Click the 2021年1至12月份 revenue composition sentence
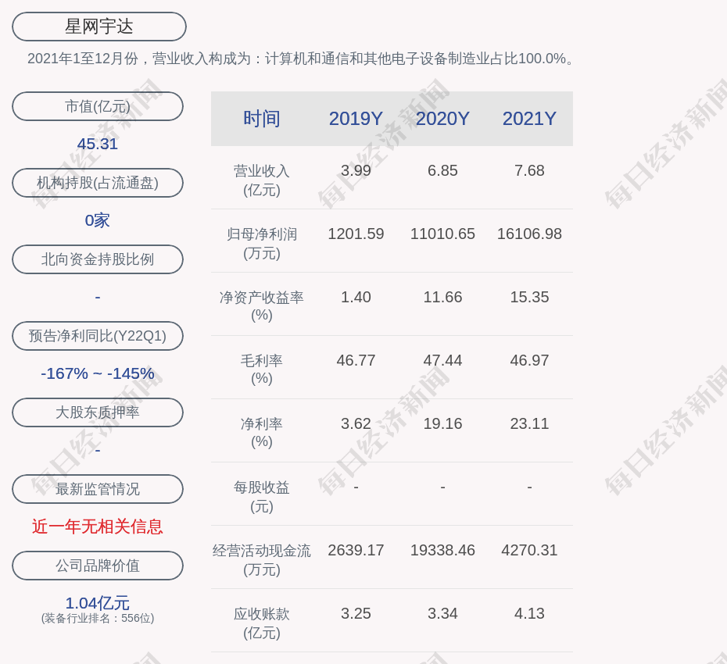This screenshot has width=727, height=664. pyautogui.click(x=302, y=59)
